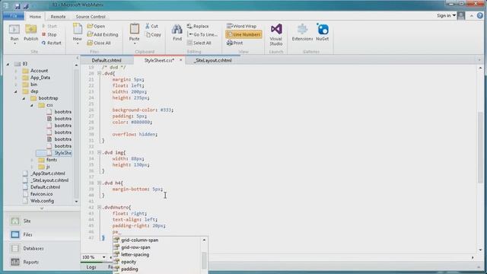Image resolution: width=487 pixels, height=274 pixels.
Task: Open the _SiteLayout.cshtml editor tab
Action: click(213, 60)
